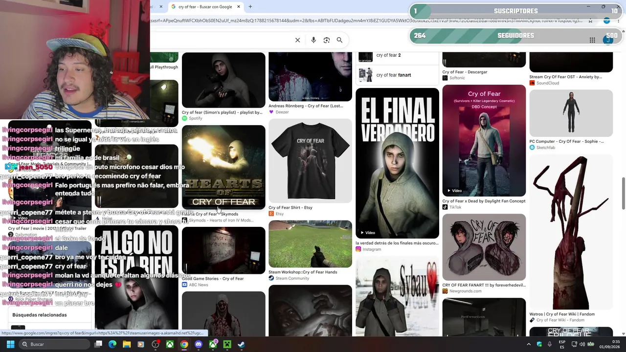The width and height of the screenshot is (626, 352).
Task: Open the Cry of Fear Shirt Etsy image
Action: pos(310,161)
